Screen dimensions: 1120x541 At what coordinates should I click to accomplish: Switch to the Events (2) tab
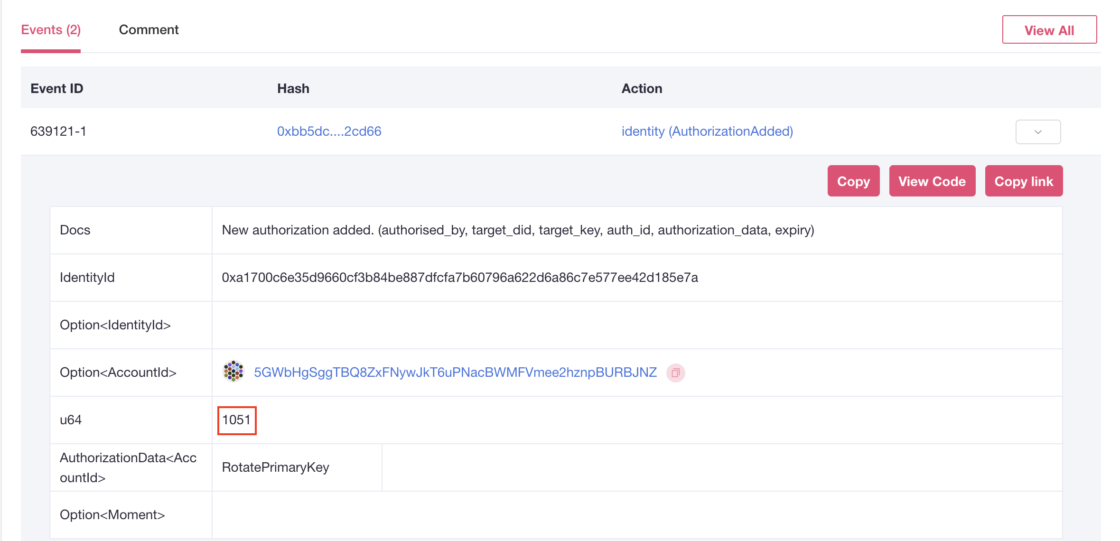point(51,30)
